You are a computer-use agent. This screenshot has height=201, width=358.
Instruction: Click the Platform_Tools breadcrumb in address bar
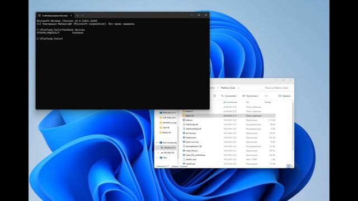228,88
